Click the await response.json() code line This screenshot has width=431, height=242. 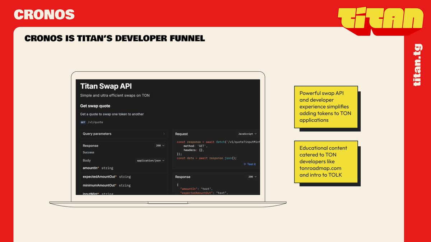(207, 158)
